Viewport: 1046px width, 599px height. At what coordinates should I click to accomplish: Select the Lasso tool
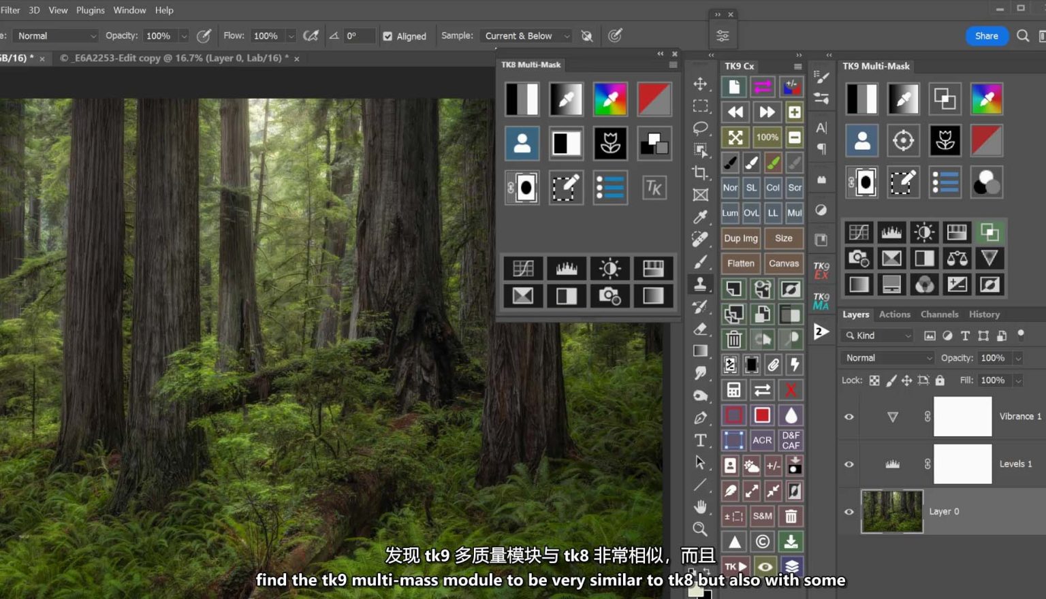click(700, 128)
